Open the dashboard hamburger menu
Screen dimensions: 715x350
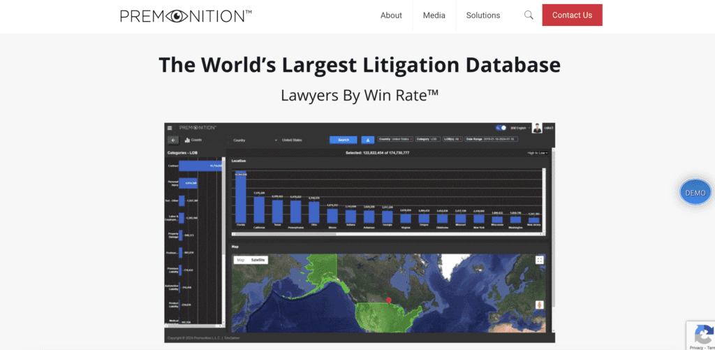click(x=170, y=129)
